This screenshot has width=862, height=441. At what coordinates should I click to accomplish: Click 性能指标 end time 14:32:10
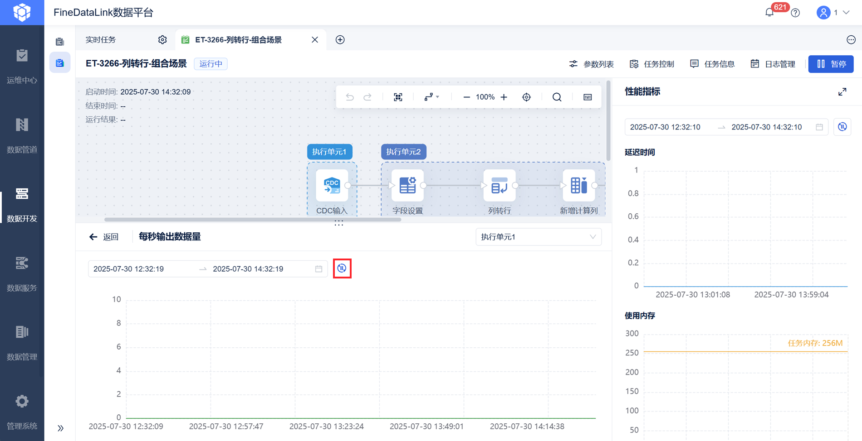coord(767,127)
